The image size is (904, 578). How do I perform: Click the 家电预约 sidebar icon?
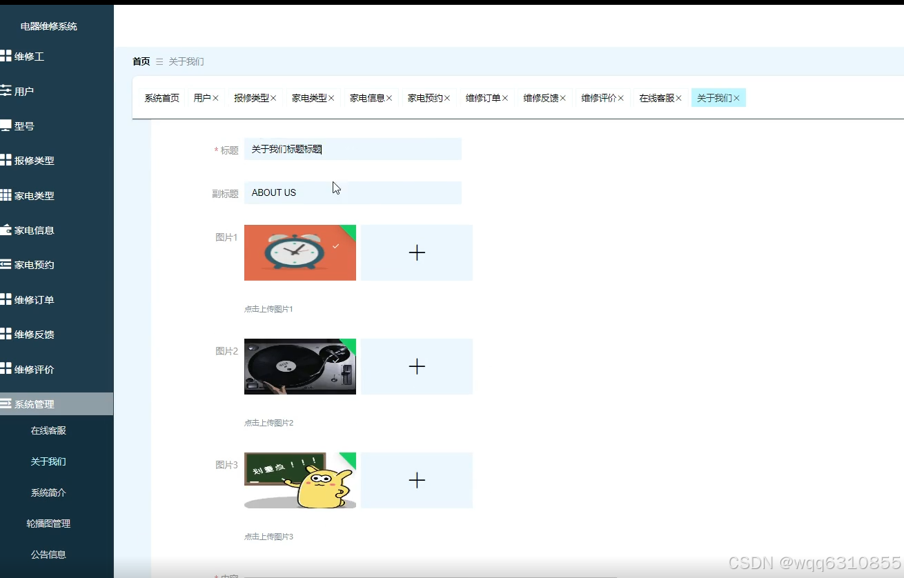click(x=8, y=264)
